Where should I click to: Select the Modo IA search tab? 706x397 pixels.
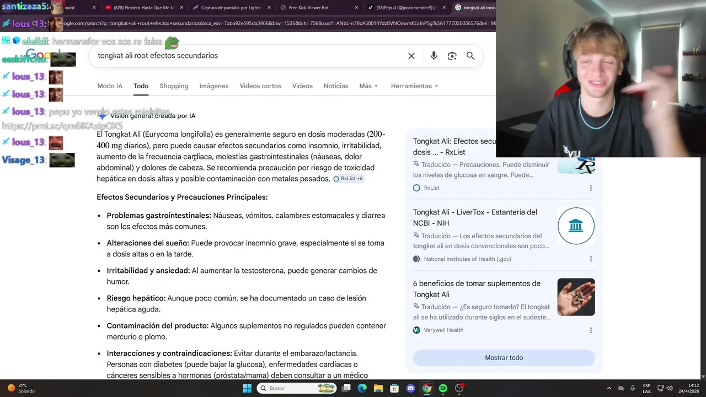[110, 86]
